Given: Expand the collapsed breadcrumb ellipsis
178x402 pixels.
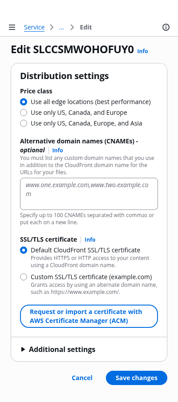Looking at the screenshot, I should pos(61,27).
